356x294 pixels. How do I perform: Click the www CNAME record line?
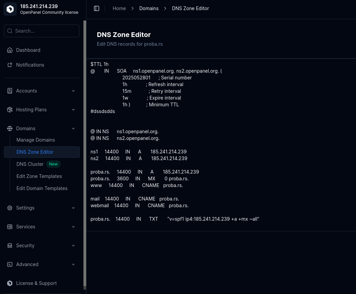[x=137, y=185]
